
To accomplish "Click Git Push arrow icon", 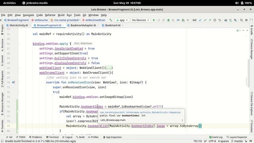I will tap(210, 20).
